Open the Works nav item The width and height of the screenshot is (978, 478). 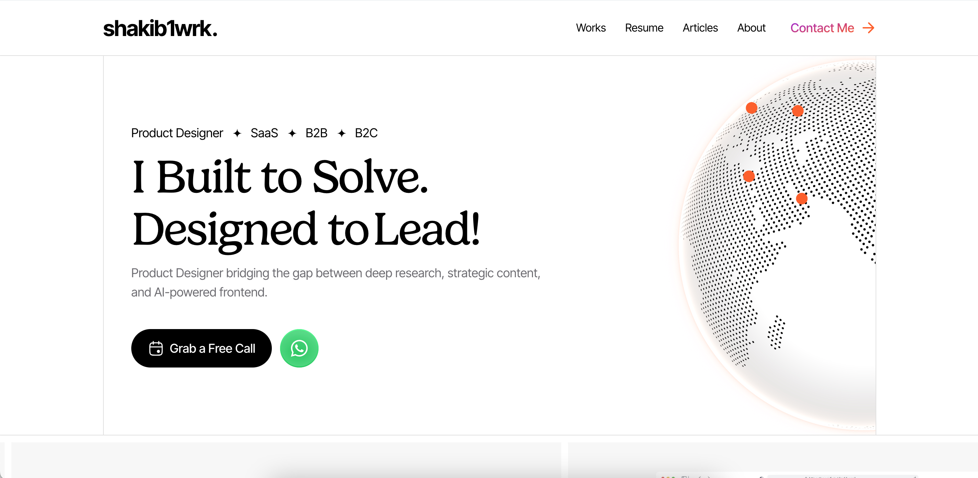[591, 28]
